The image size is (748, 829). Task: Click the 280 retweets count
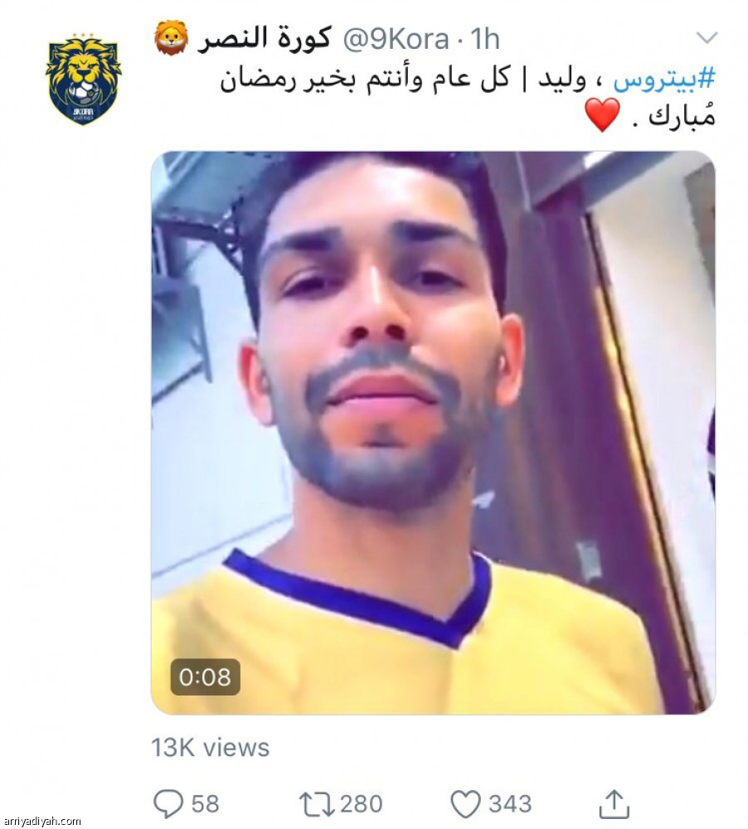pyautogui.click(x=361, y=803)
